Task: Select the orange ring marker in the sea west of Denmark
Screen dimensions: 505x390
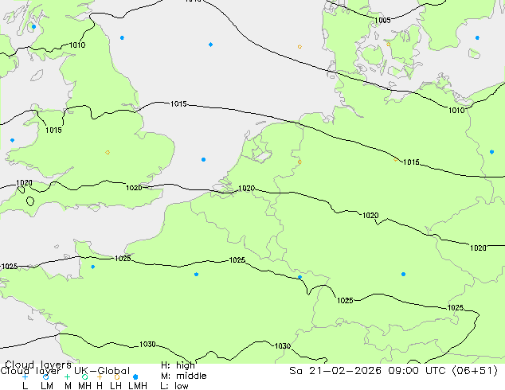Action: pyautogui.click(x=299, y=47)
